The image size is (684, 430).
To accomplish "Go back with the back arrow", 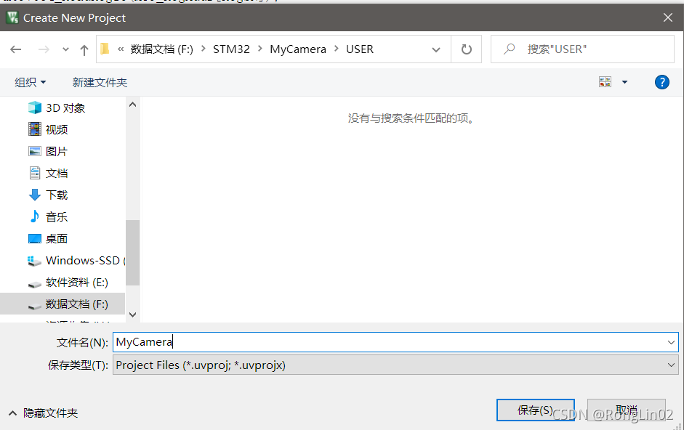I will (16, 49).
